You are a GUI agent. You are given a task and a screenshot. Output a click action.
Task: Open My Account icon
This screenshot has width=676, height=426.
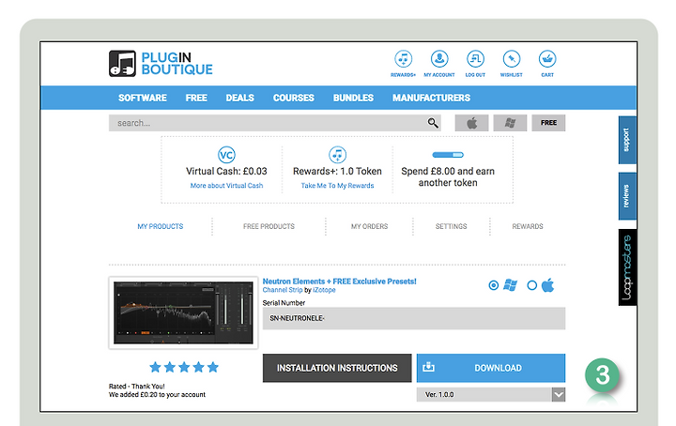click(x=439, y=59)
